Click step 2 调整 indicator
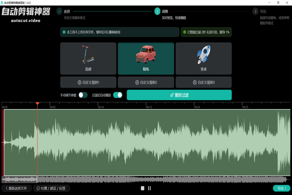The height and width of the screenshot is (195, 292). 157,12
